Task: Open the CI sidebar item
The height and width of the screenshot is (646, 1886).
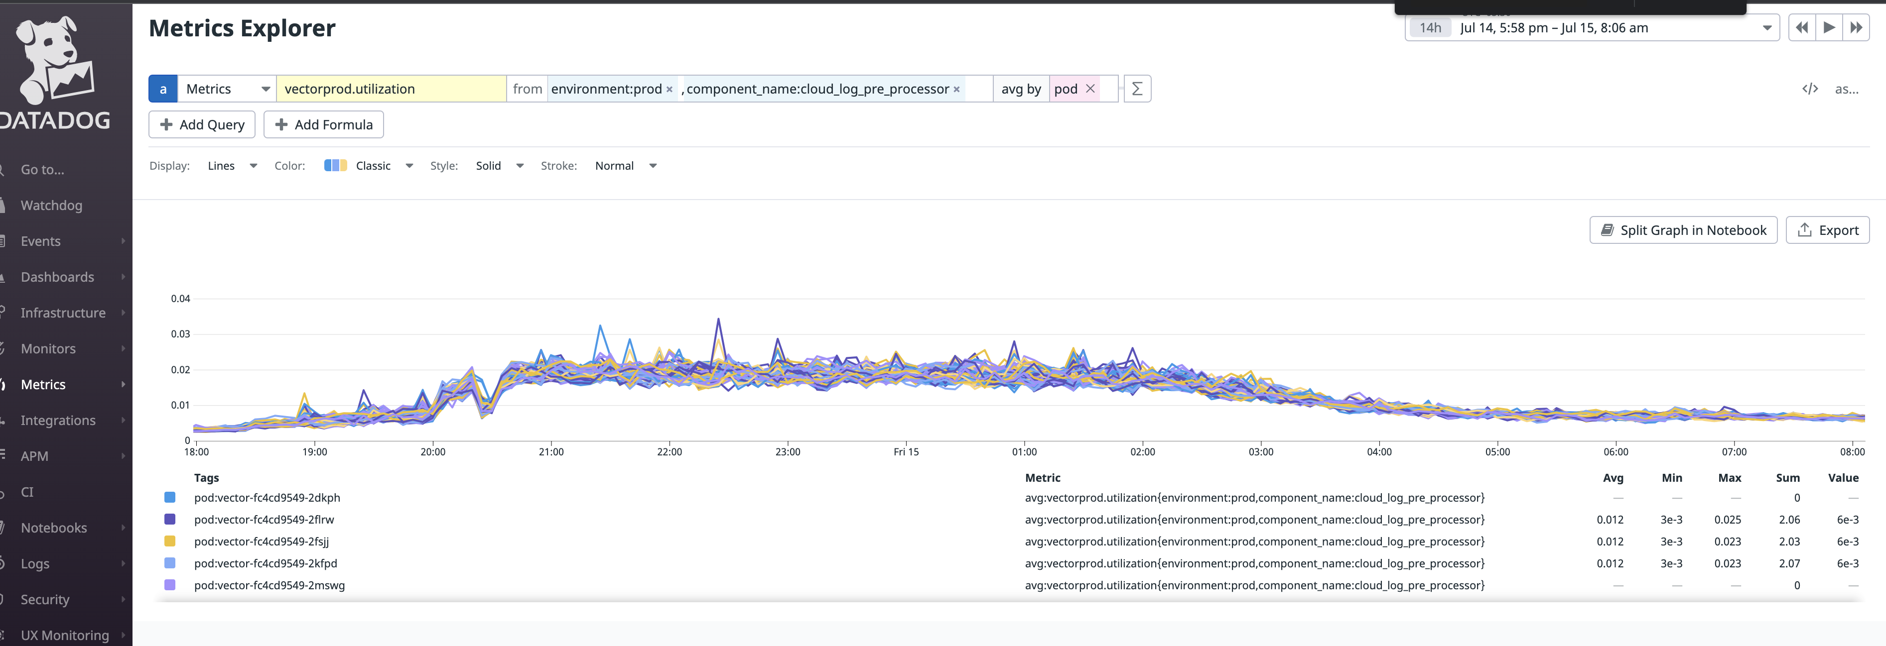Action: [66, 492]
